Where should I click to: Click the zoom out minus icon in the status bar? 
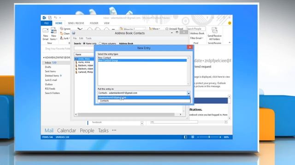pos(198,137)
